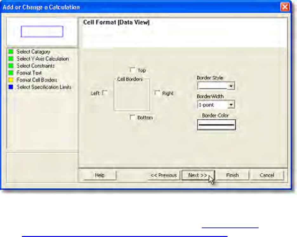Toggle the Right cell border checkbox
The image size is (297, 237).
pyautogui.click(x=157, y=93)
